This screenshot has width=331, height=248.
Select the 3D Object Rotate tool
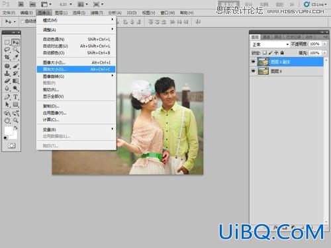click(7, 113)
